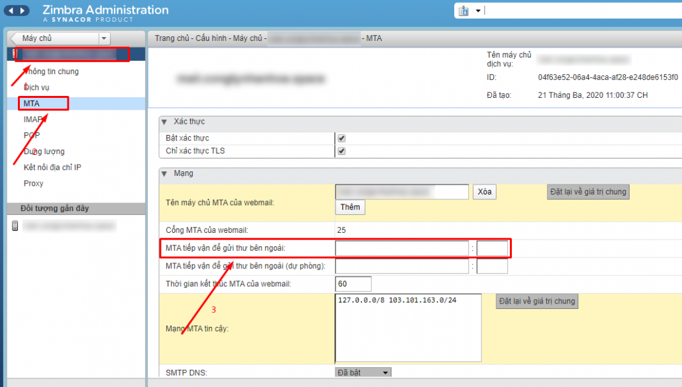
Task: Click the Xóa button
Action: click(484, 191)
